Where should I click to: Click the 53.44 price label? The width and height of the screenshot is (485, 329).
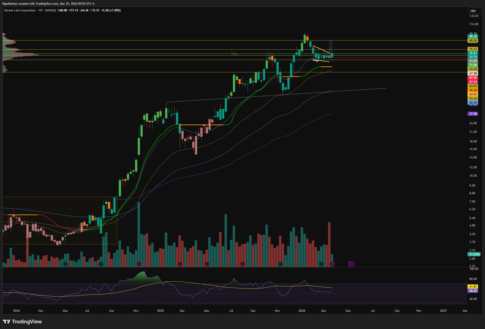tap(473, 98)
